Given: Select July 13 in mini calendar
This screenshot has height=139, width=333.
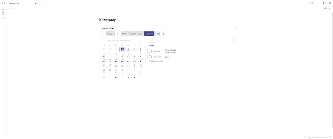Looking at the screenshot, I should pyautogui.click(x=104, y=60).
